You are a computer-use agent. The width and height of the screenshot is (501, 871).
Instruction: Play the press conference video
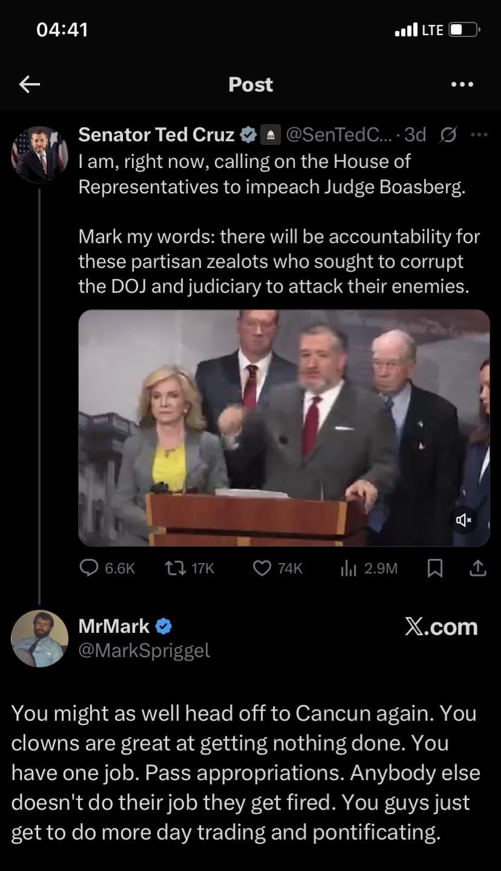284,427
